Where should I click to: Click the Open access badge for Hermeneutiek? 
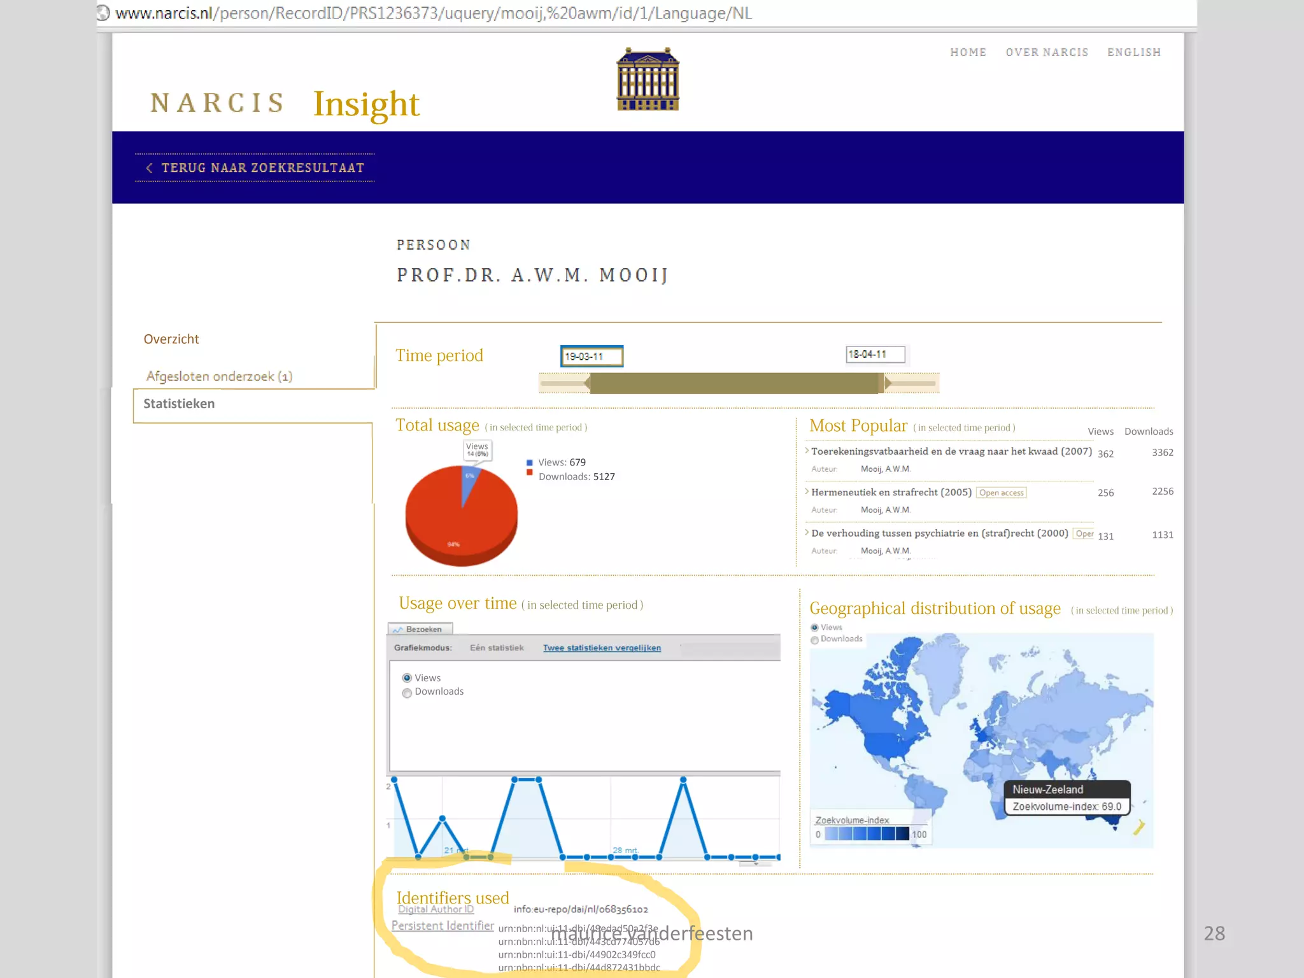(1001, 493)
